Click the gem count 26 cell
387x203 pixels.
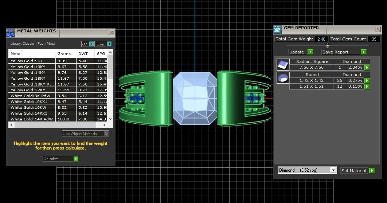[x=340, y=80]
